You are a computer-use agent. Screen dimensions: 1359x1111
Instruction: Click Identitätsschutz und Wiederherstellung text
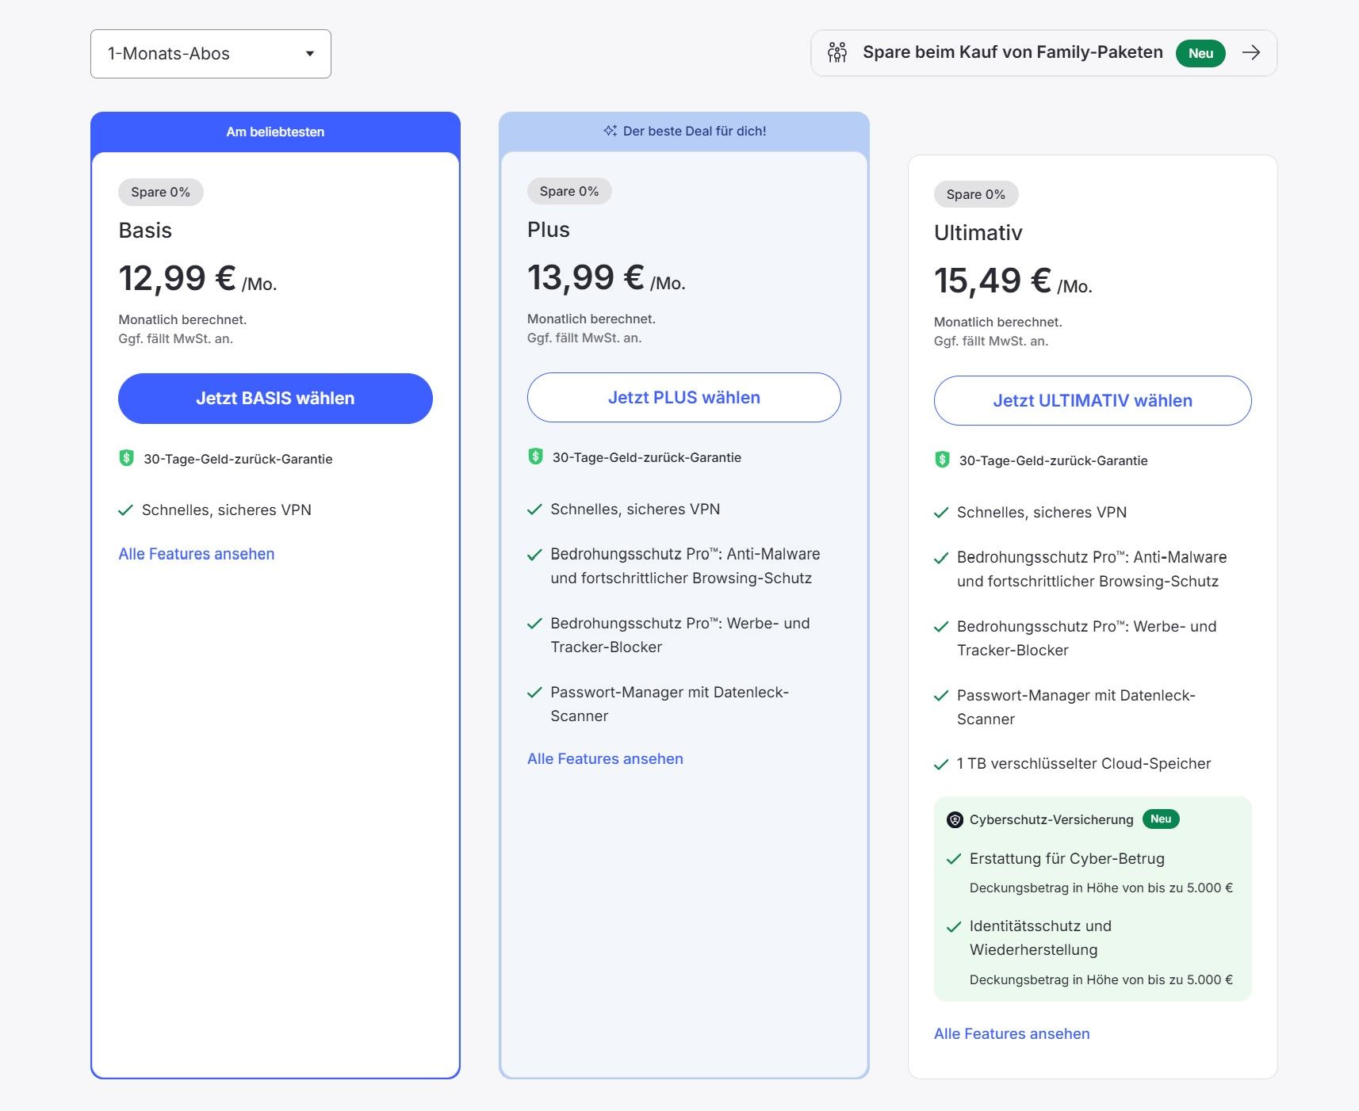pos(1040,938)
